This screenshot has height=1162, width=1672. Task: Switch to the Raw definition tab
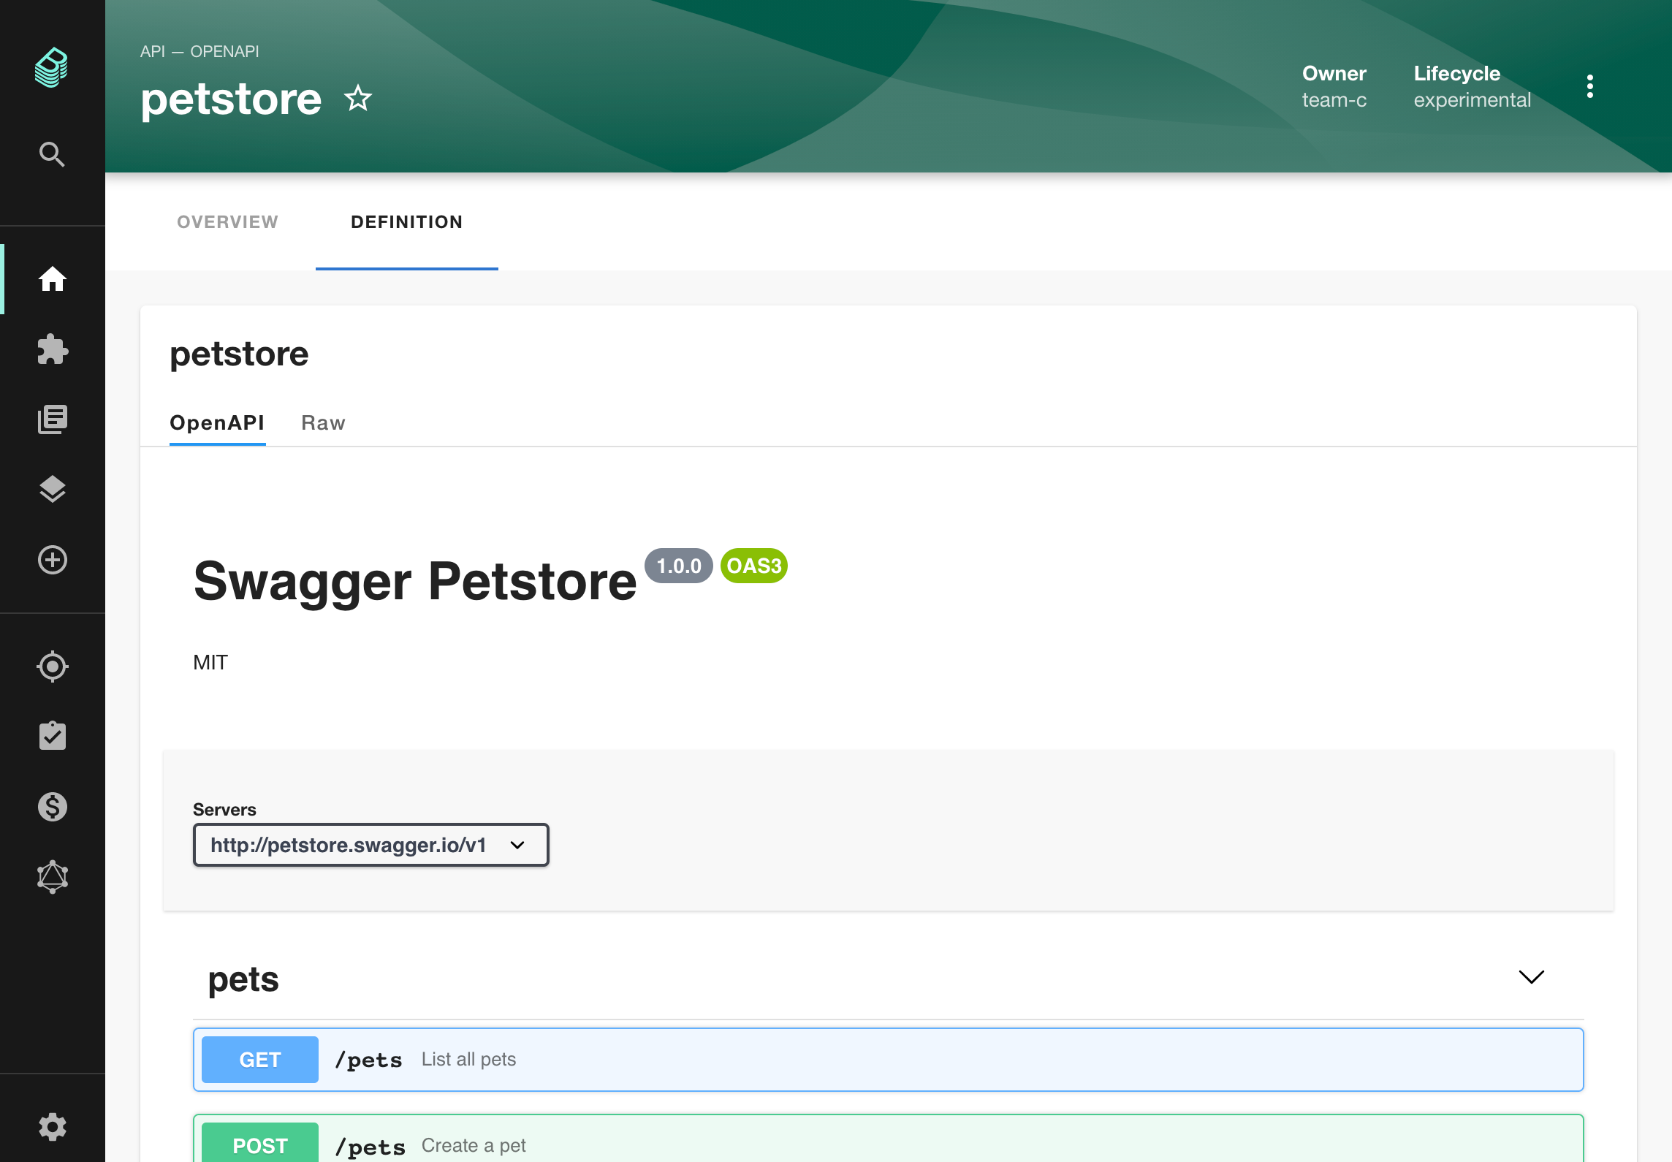323,423
